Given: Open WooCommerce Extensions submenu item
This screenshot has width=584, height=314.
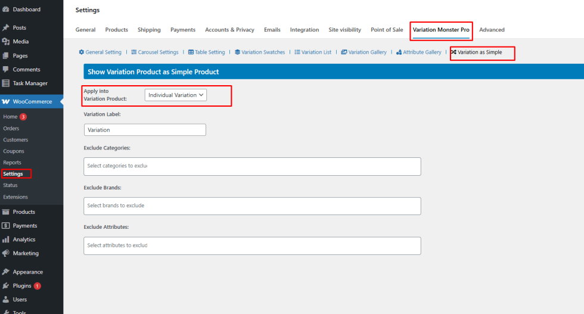Looking at the screenshot, I should coord(15,197).
